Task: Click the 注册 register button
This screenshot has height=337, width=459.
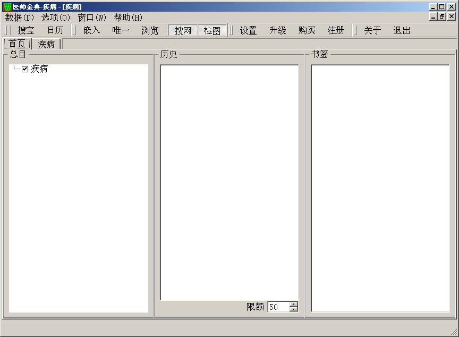Action: pyautogui.click(x=336, y=30)
